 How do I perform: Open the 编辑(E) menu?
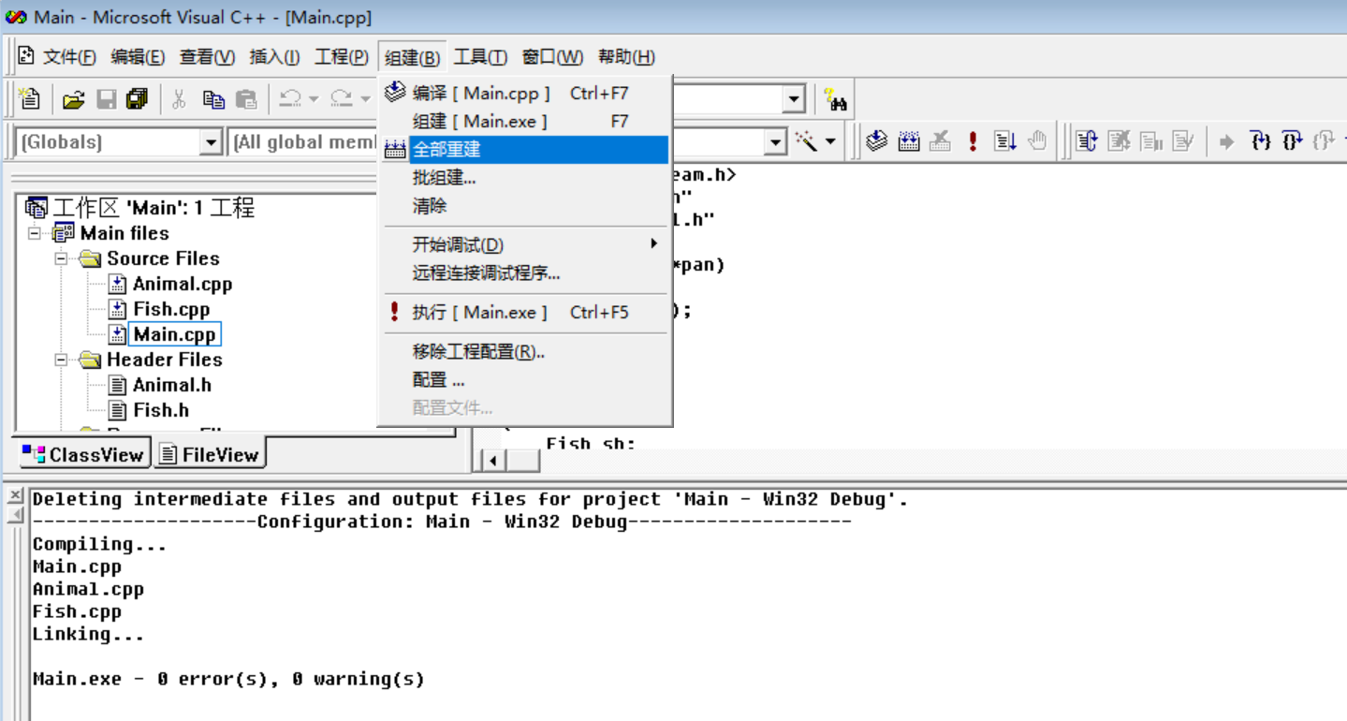pyautogui.click(x=138, y=57)
